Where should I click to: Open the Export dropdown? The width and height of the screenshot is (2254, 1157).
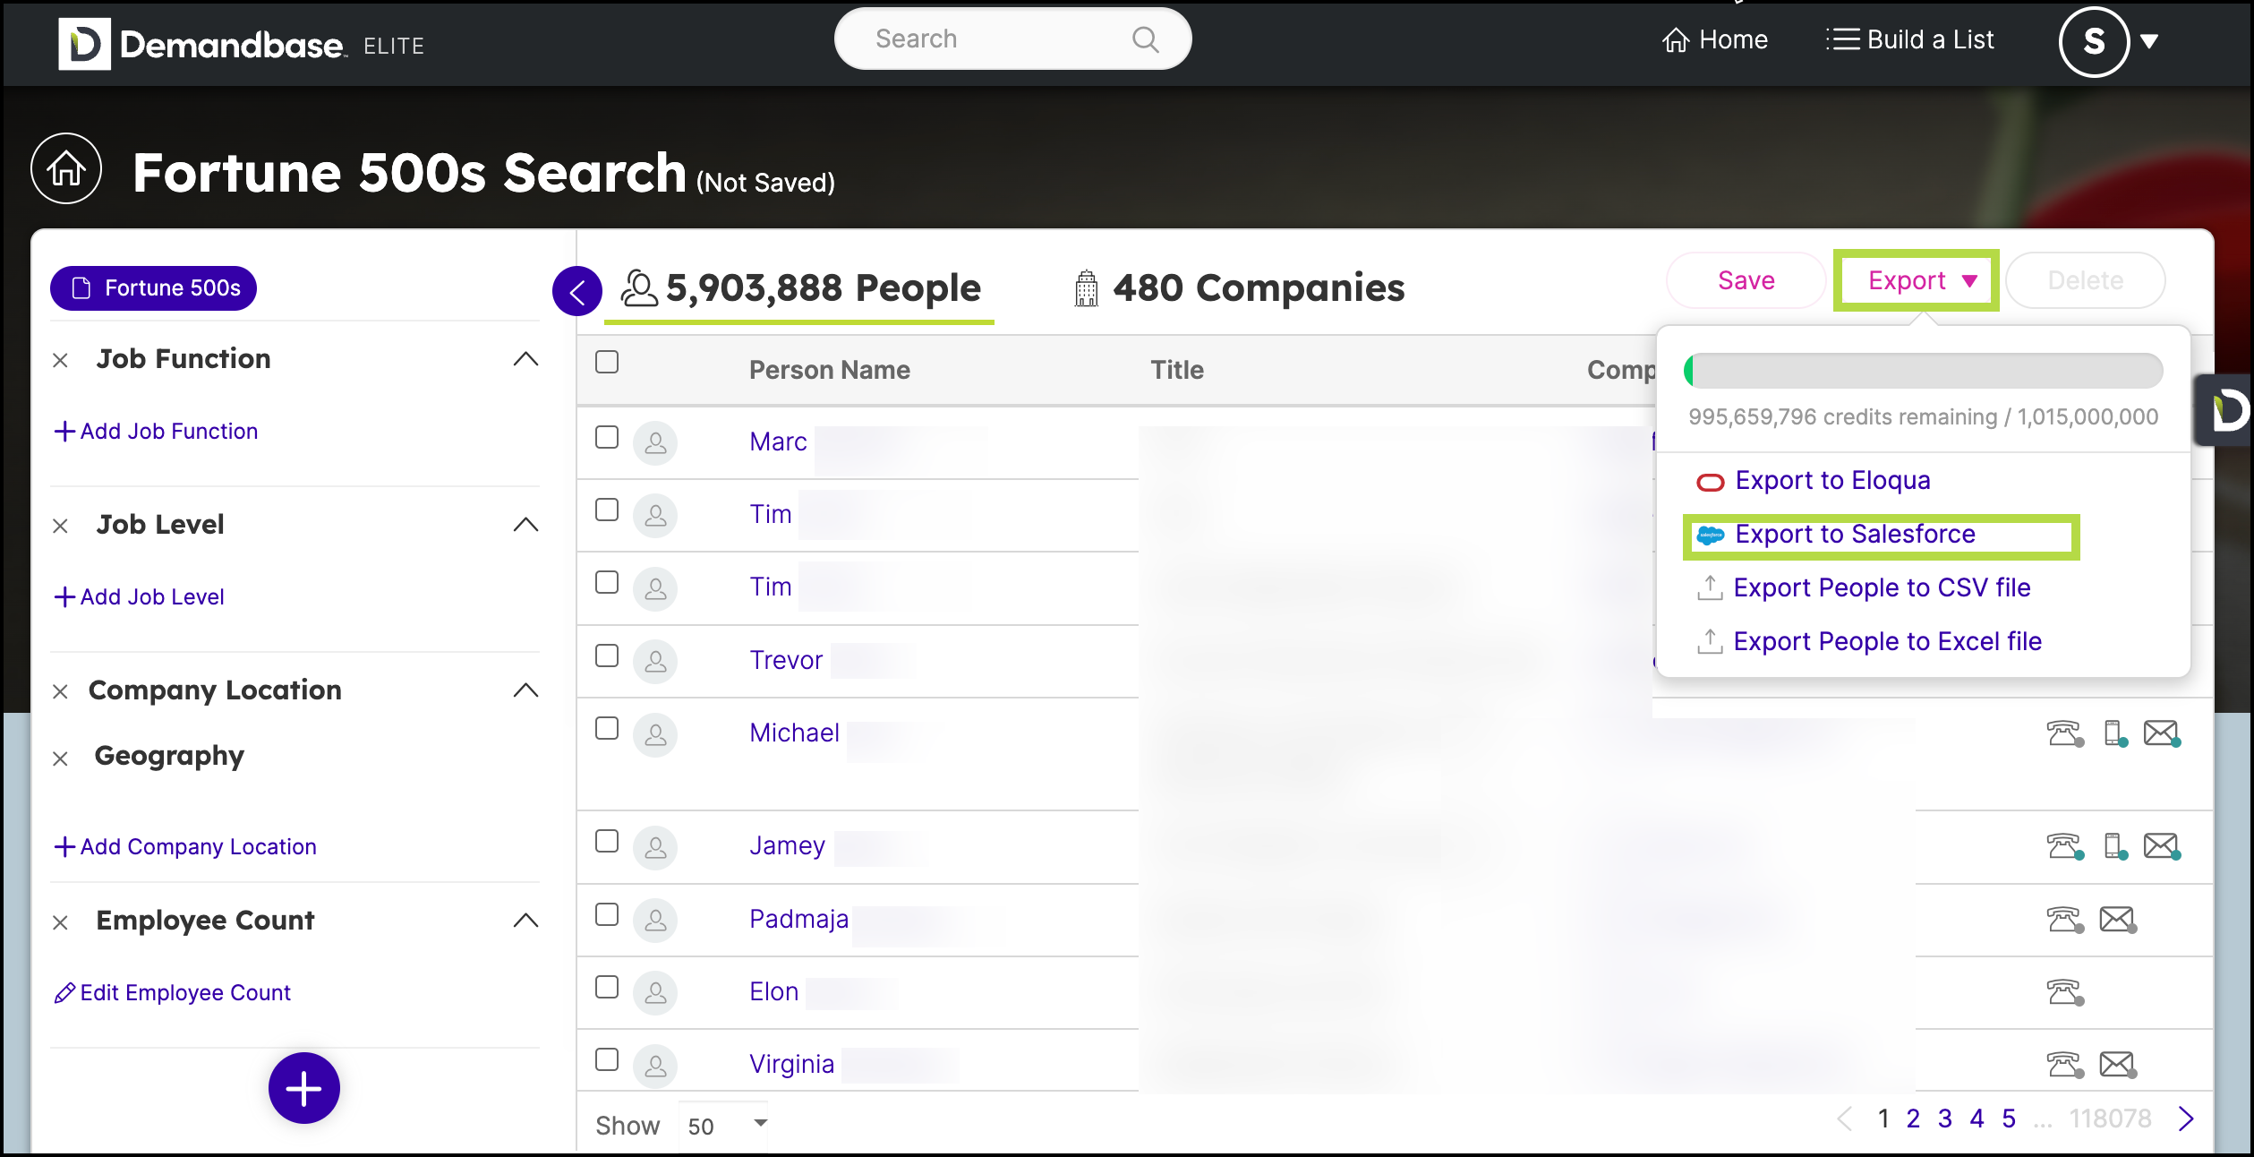1917,280
